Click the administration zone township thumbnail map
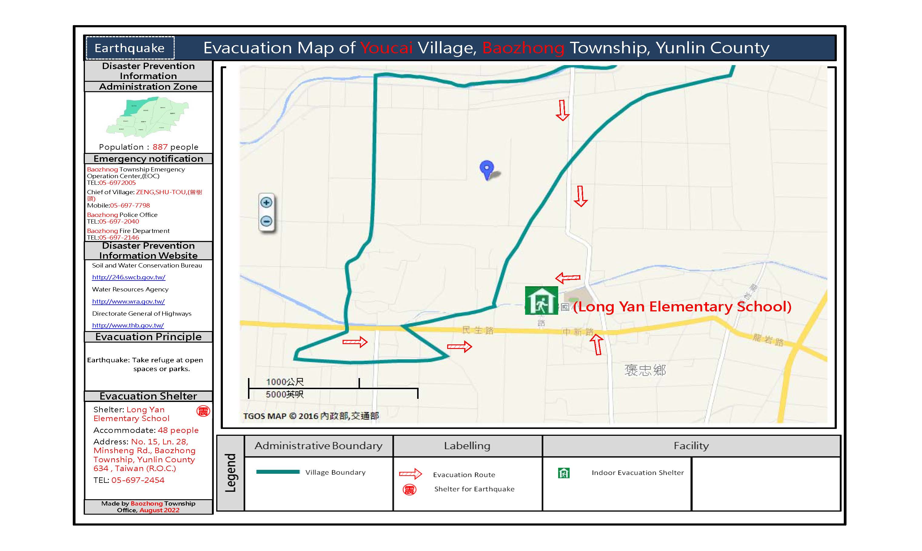This screenshot has width=922, height=551. point(148,117)
